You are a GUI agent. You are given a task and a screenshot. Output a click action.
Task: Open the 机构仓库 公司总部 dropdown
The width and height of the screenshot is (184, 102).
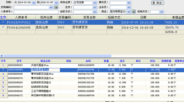(95, 3)
